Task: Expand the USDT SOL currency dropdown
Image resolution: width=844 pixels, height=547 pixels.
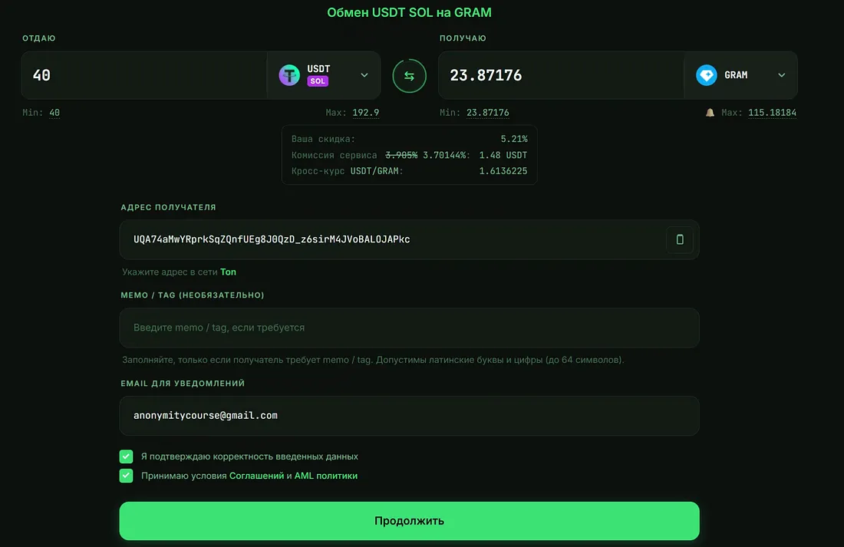Action: pos(364,75)
